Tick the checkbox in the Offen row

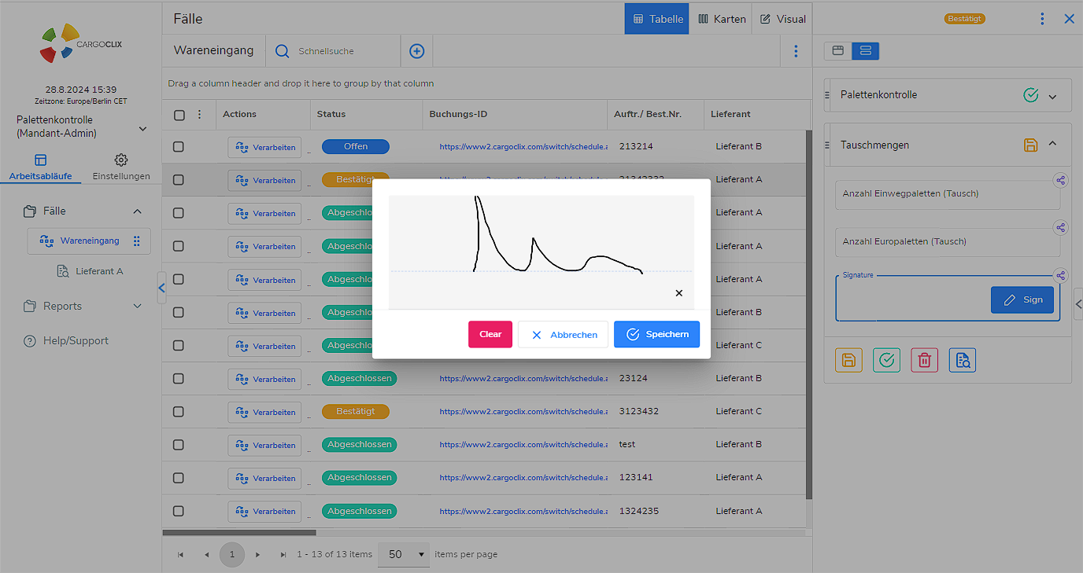[x=179, y=147]
